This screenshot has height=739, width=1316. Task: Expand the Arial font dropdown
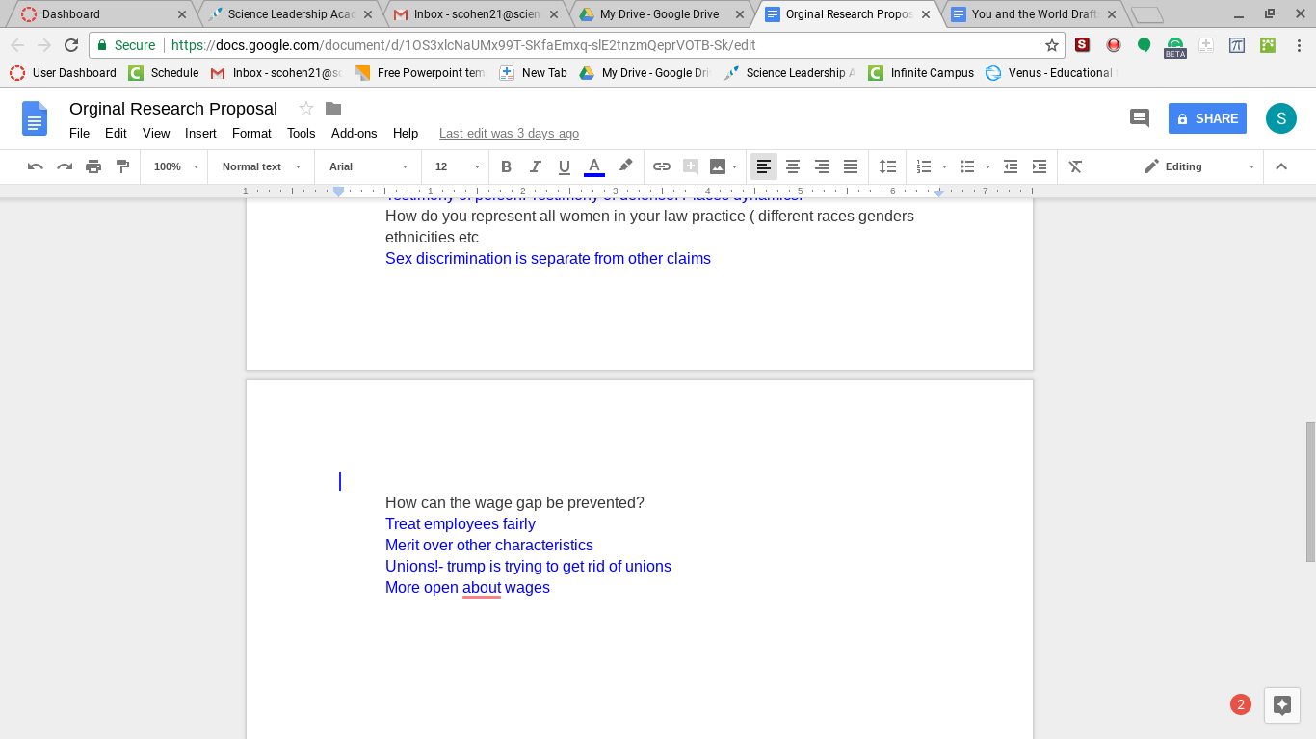click(x=368, y=166)
